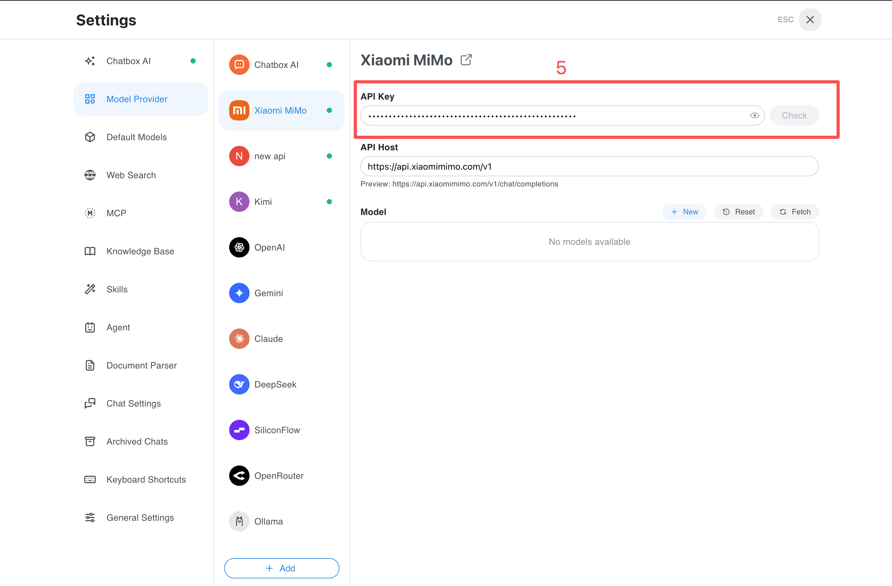
Task: Click the Claude starburst logo icon
Action: (239, 339)
